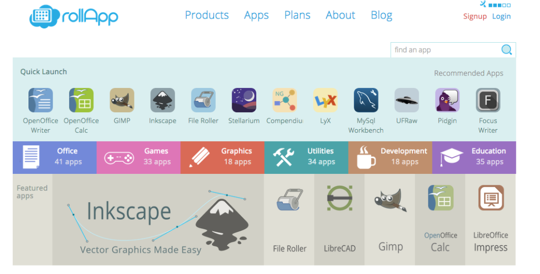
Task: Select the Education category tab
Action: pyautogui.click(x=474, y=158)
